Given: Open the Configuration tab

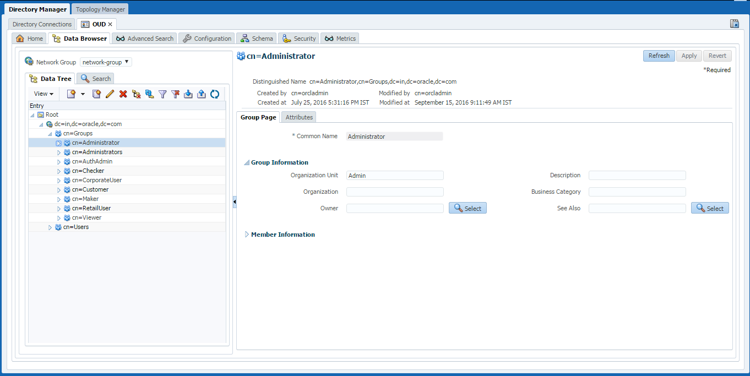Looking at the screenshot, I should pyautogui.click(x=207, y=39).
